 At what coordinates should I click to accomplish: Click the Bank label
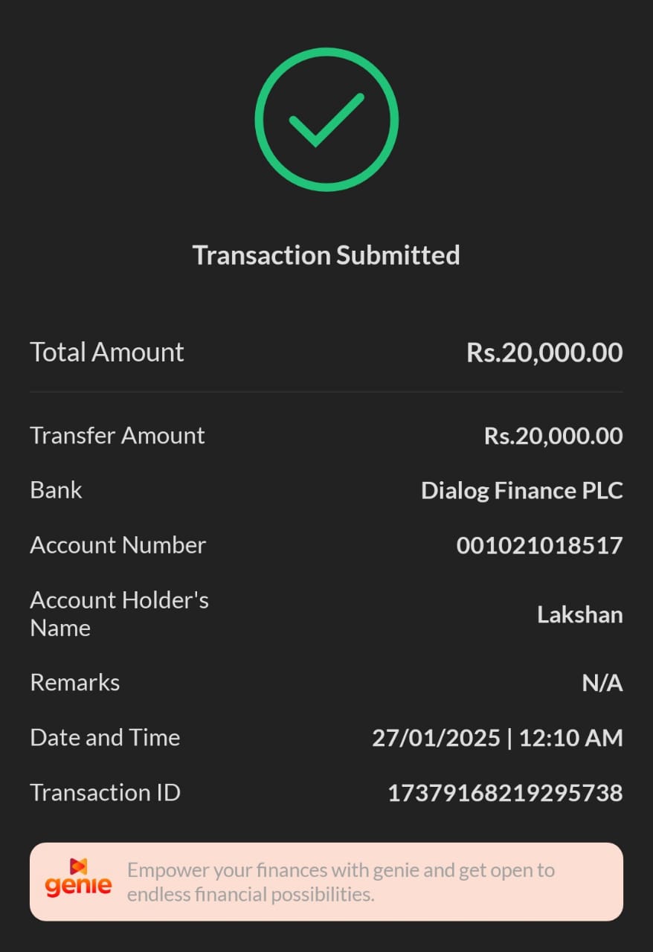[56, 490]
